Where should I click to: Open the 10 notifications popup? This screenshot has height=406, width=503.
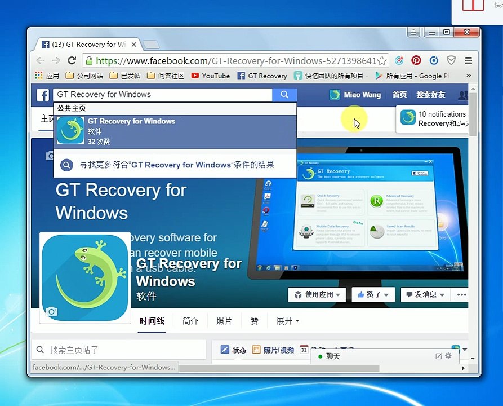click(x=433, y=119)
